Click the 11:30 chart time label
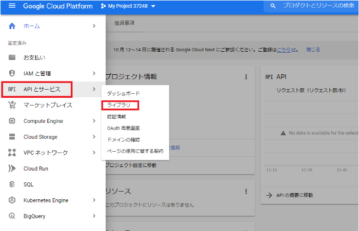359x231 pixels. click(x=307, y=170)
